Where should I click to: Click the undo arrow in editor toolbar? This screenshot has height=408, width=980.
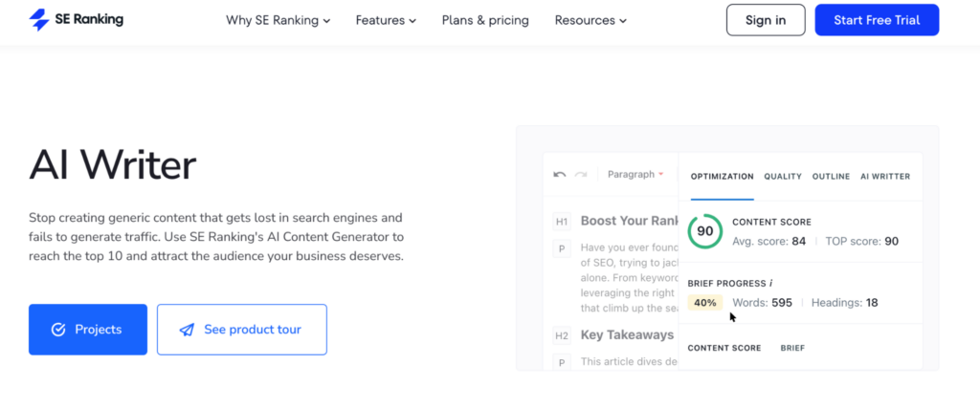[x=560, y=175]
